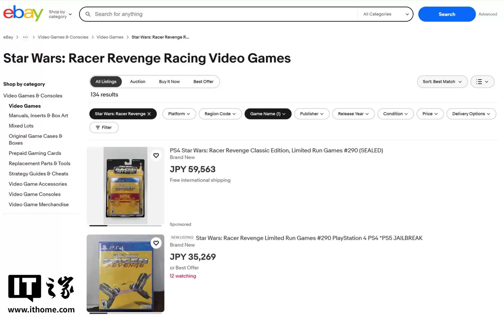The width and height of the screenshot is (504, 319).
Task: Open the Filter button with sliders icon
Action: pyautogui.click(x=104, y=128)
